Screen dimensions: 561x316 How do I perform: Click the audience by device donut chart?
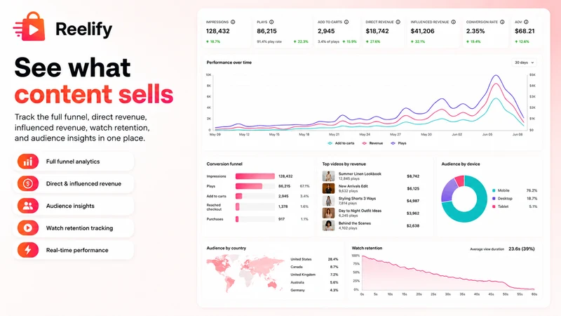[464, 199]
